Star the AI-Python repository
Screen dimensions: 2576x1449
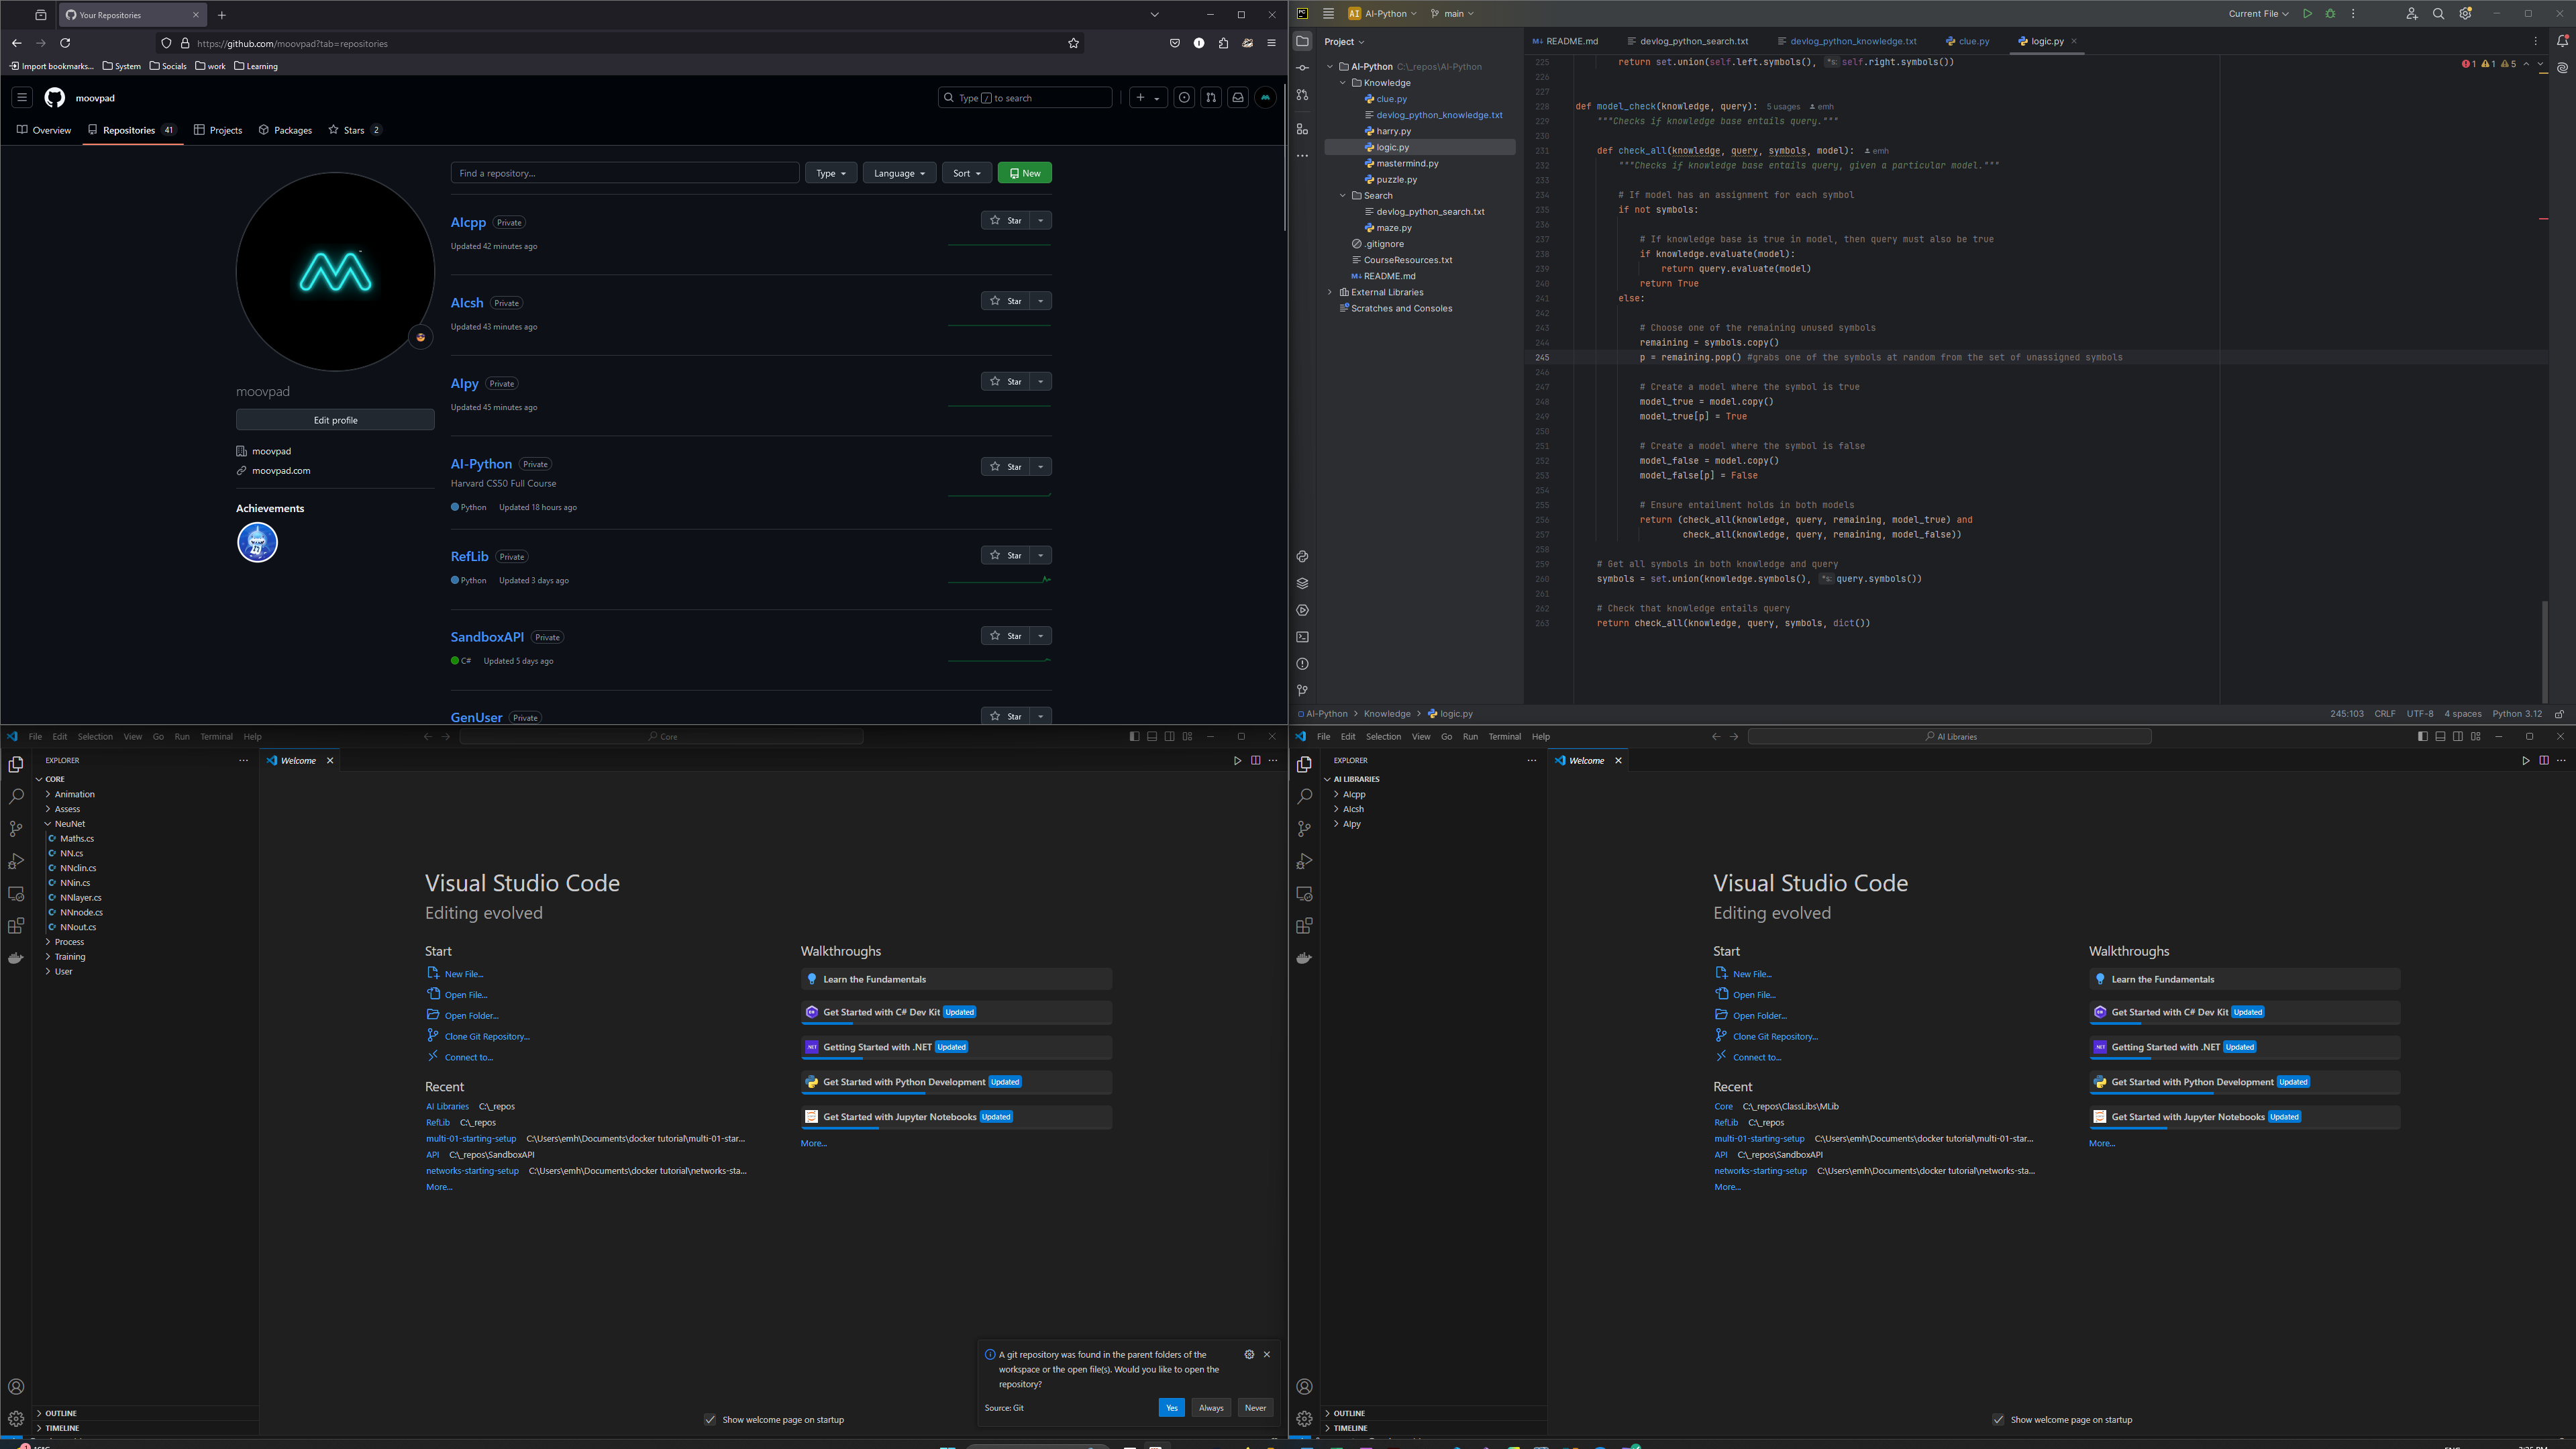pos(1006,466)
